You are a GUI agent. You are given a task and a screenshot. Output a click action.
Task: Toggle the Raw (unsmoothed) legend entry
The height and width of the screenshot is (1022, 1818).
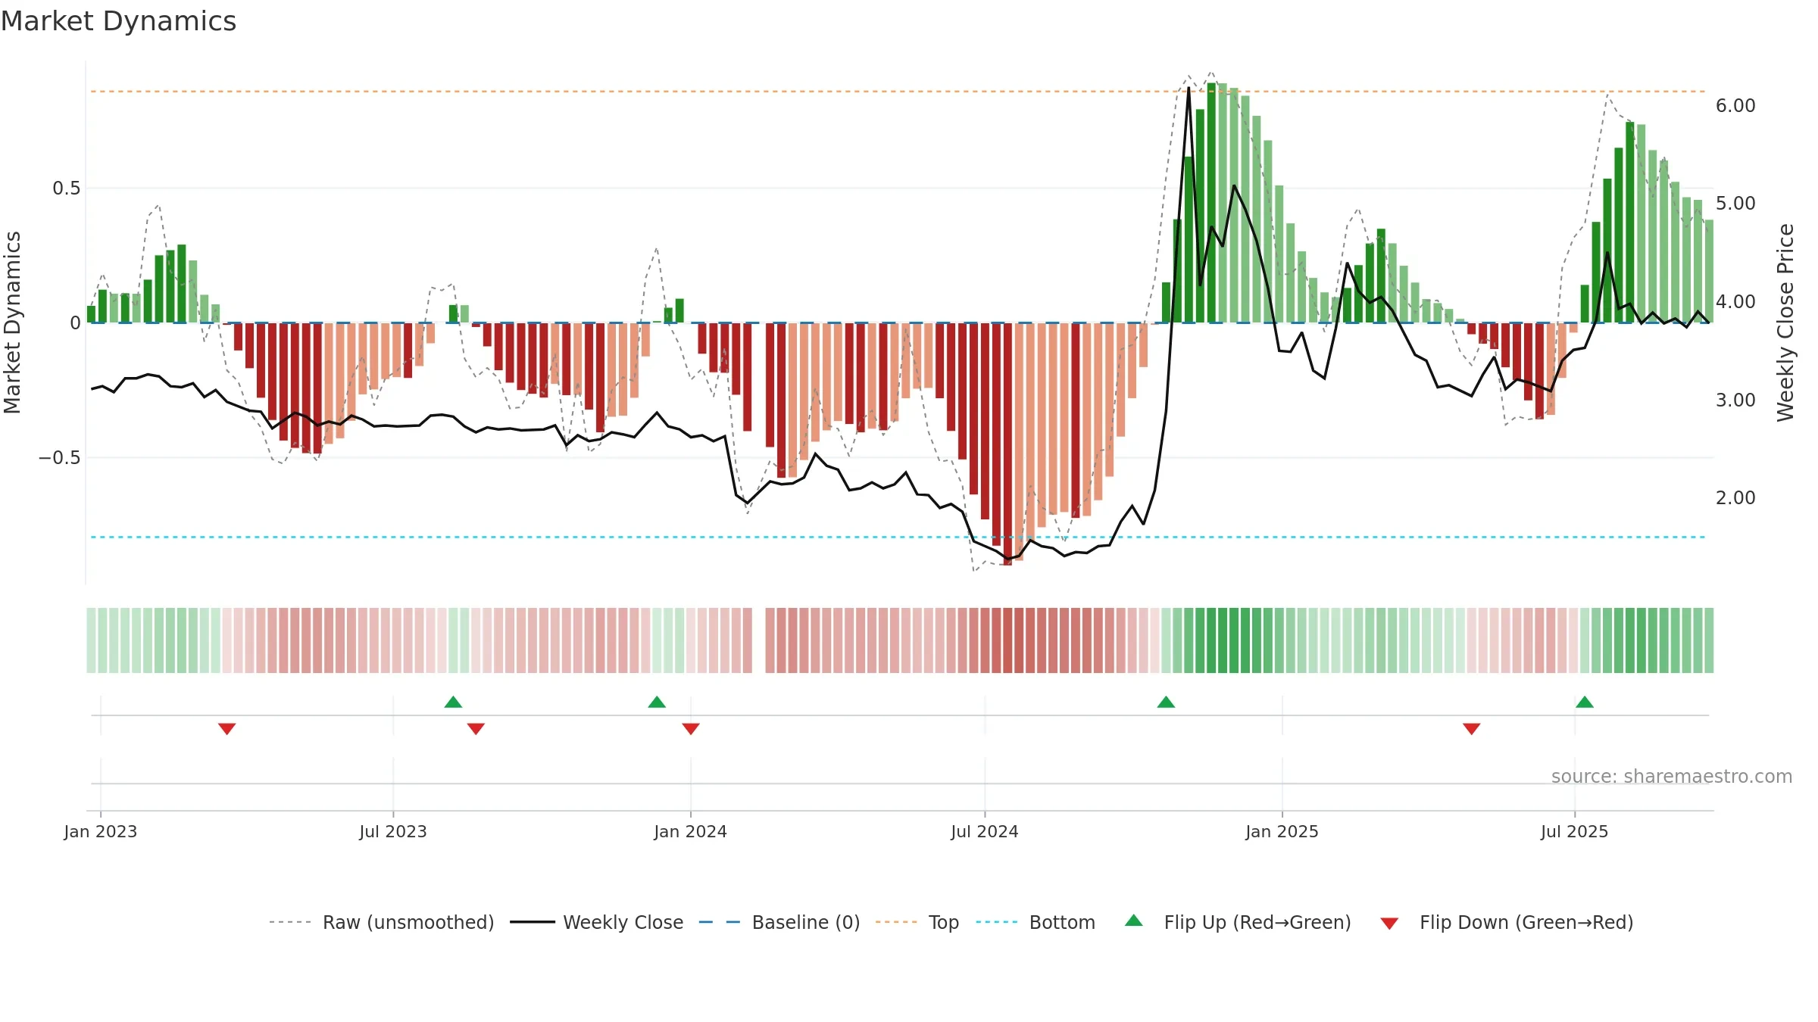pos(381,922)
